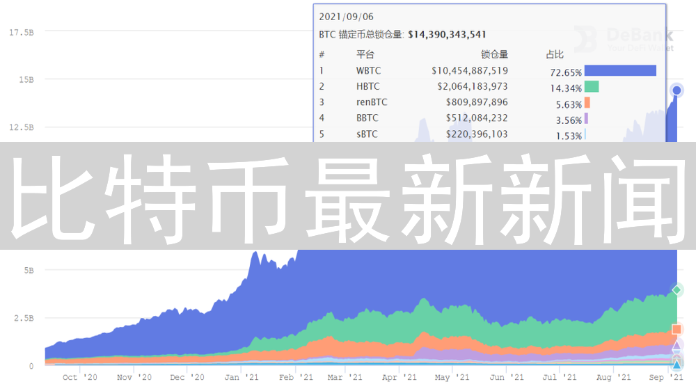Viewport: 696px width, 391px height.
Task: Click the Mar '21 axis label
Action: tap(345, 377)
